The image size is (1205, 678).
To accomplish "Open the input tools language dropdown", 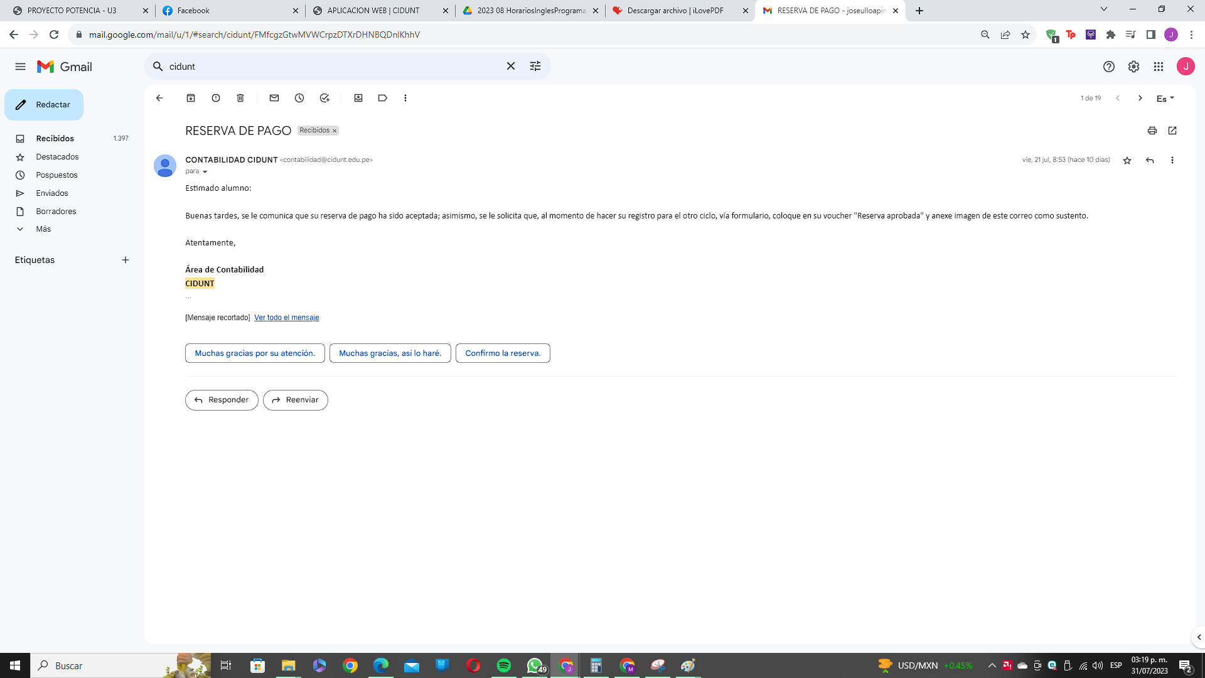I will click(1165, 98).
